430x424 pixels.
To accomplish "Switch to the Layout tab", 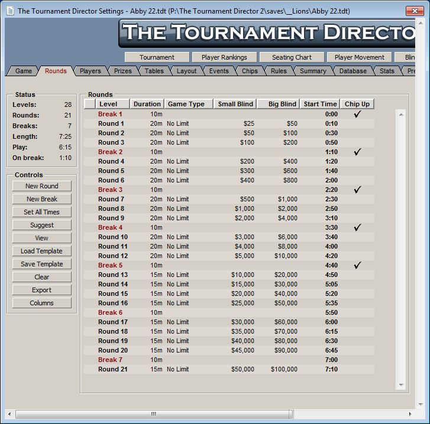I will pyautogui.click(x=186, y=71).
